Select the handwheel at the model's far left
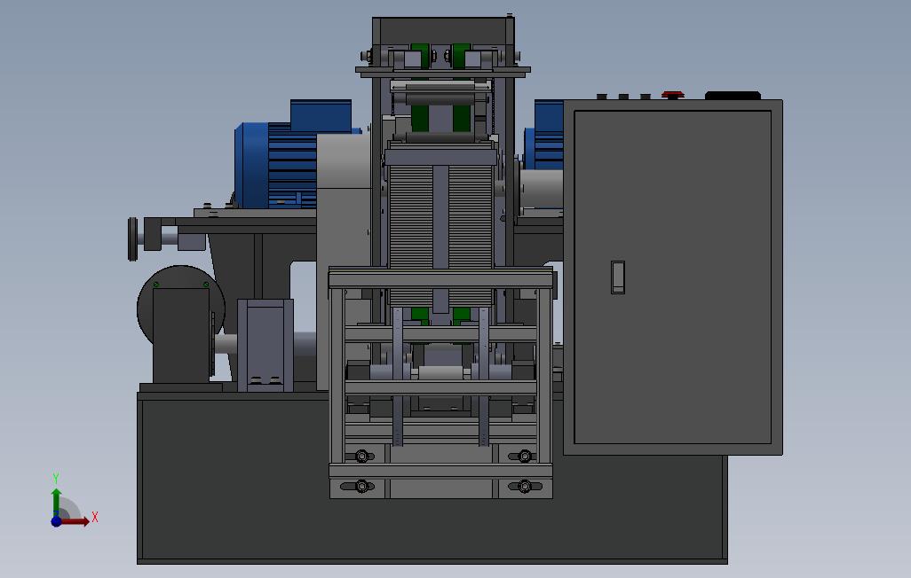911x578 pixels. [133, 238]
